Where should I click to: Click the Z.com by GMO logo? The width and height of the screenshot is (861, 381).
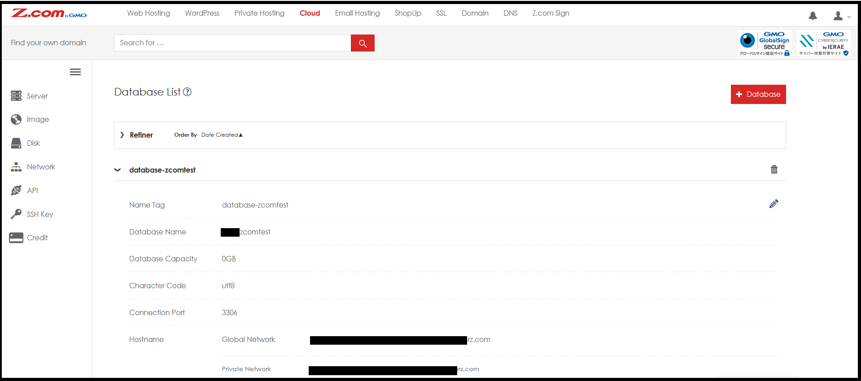pyautogui.click(x=49, y=13)
